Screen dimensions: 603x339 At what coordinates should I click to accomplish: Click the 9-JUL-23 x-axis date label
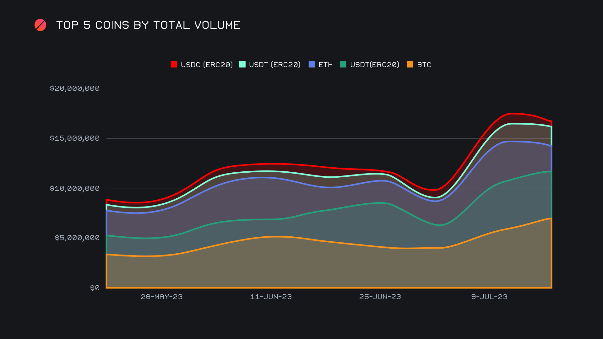point(489,297)
